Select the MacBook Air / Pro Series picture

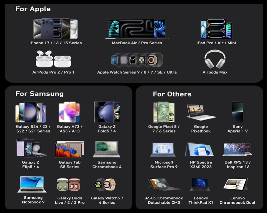point(137,29)
